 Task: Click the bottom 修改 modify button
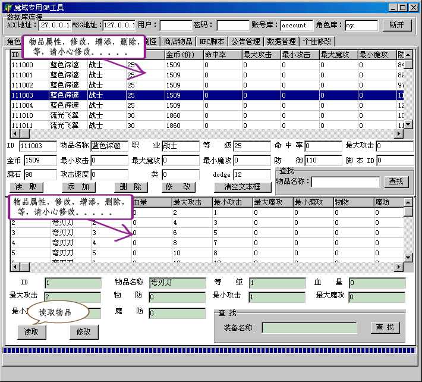(x=84, y=332)
